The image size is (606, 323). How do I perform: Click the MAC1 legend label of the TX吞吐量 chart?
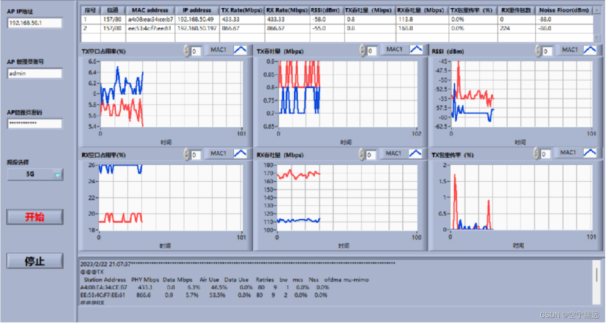(x=394, y=50)
